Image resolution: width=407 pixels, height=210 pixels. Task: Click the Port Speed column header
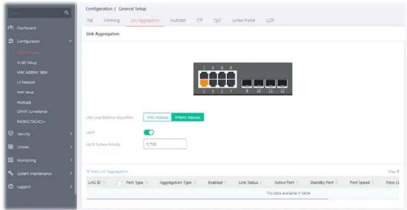[360, 183]
